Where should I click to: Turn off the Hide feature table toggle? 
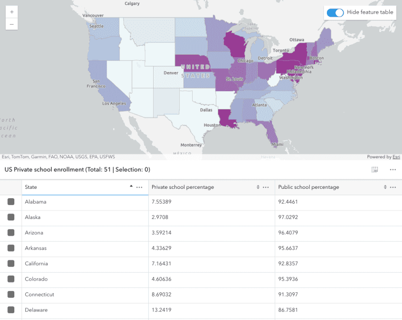pyautogui.click(x=335, y=12)
